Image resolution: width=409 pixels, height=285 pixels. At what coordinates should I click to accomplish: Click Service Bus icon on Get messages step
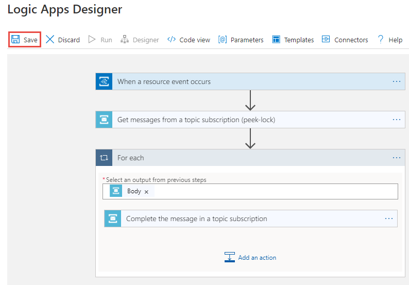coord(104,120)
